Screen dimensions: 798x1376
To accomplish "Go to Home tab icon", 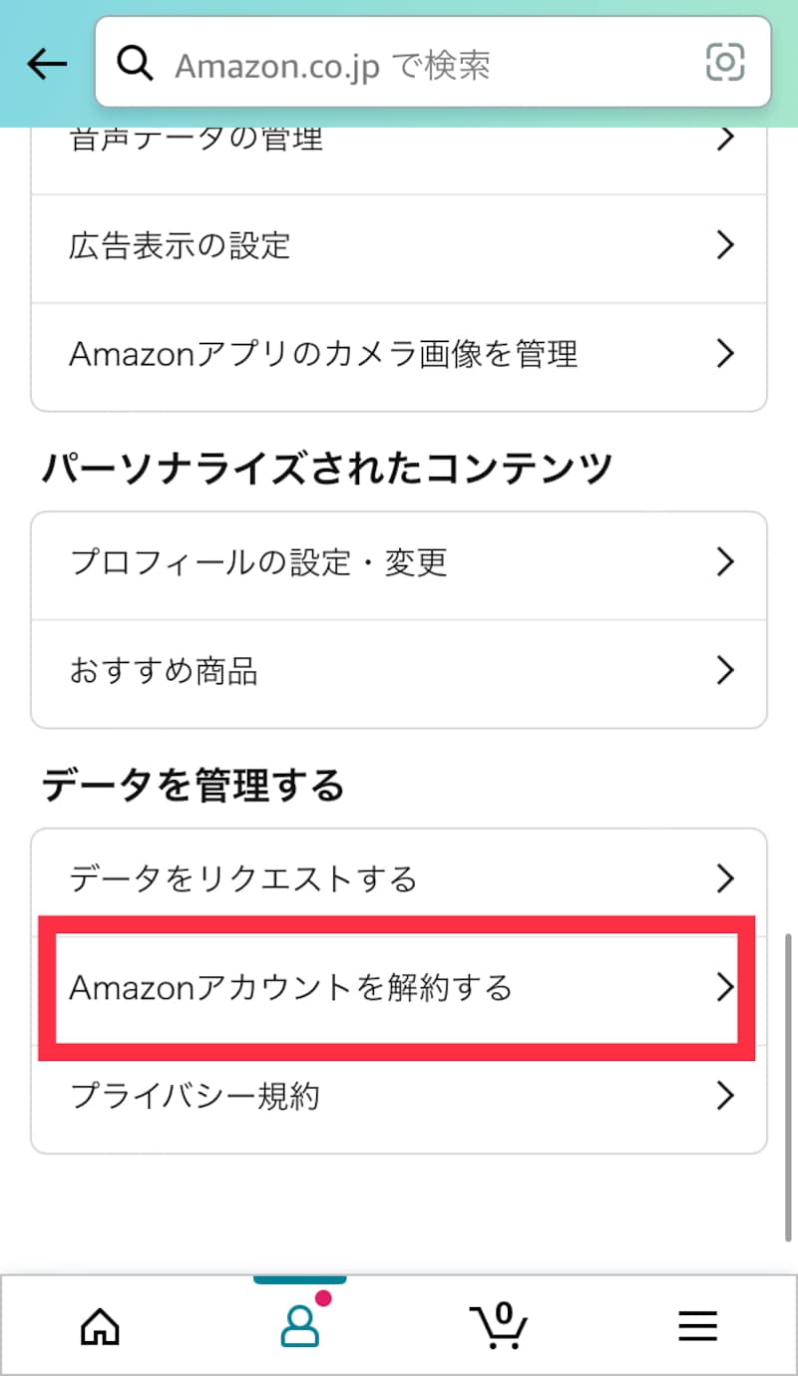I will pyautogui.click(x=100, y=1325).
